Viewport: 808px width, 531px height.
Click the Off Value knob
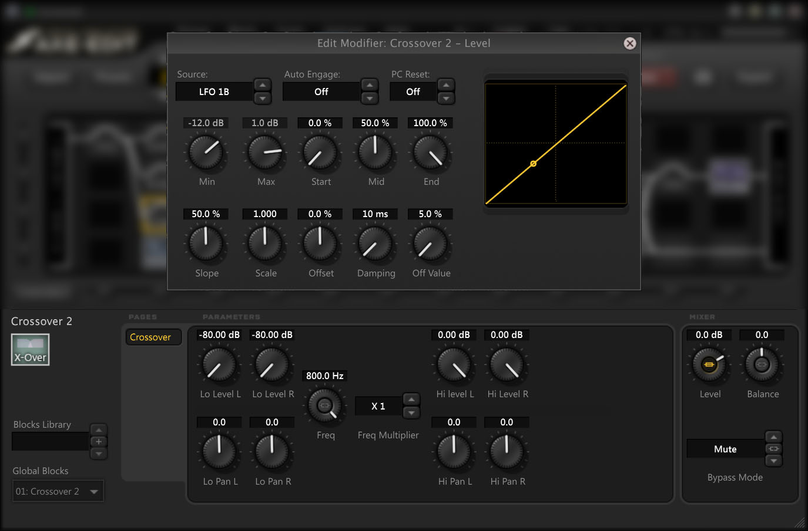431,243
